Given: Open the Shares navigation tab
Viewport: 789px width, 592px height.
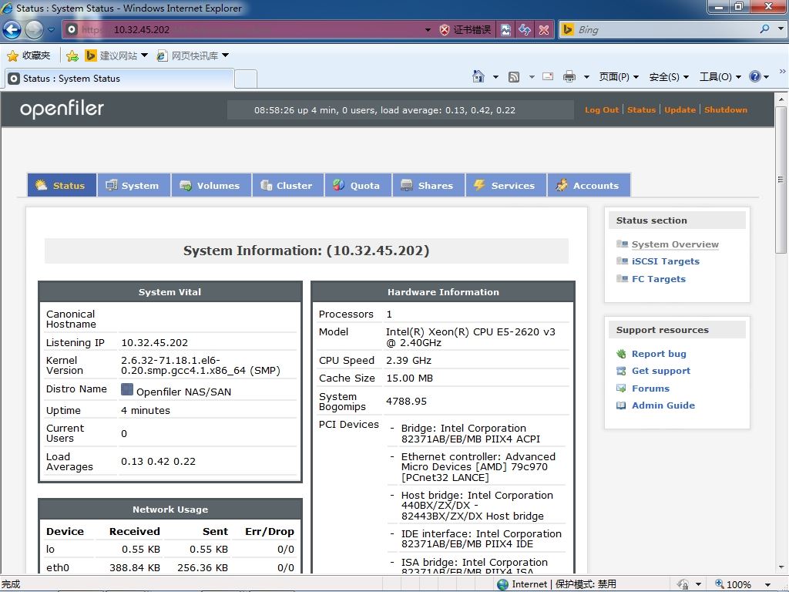Looking at the screenshot, I should [428, 185].
